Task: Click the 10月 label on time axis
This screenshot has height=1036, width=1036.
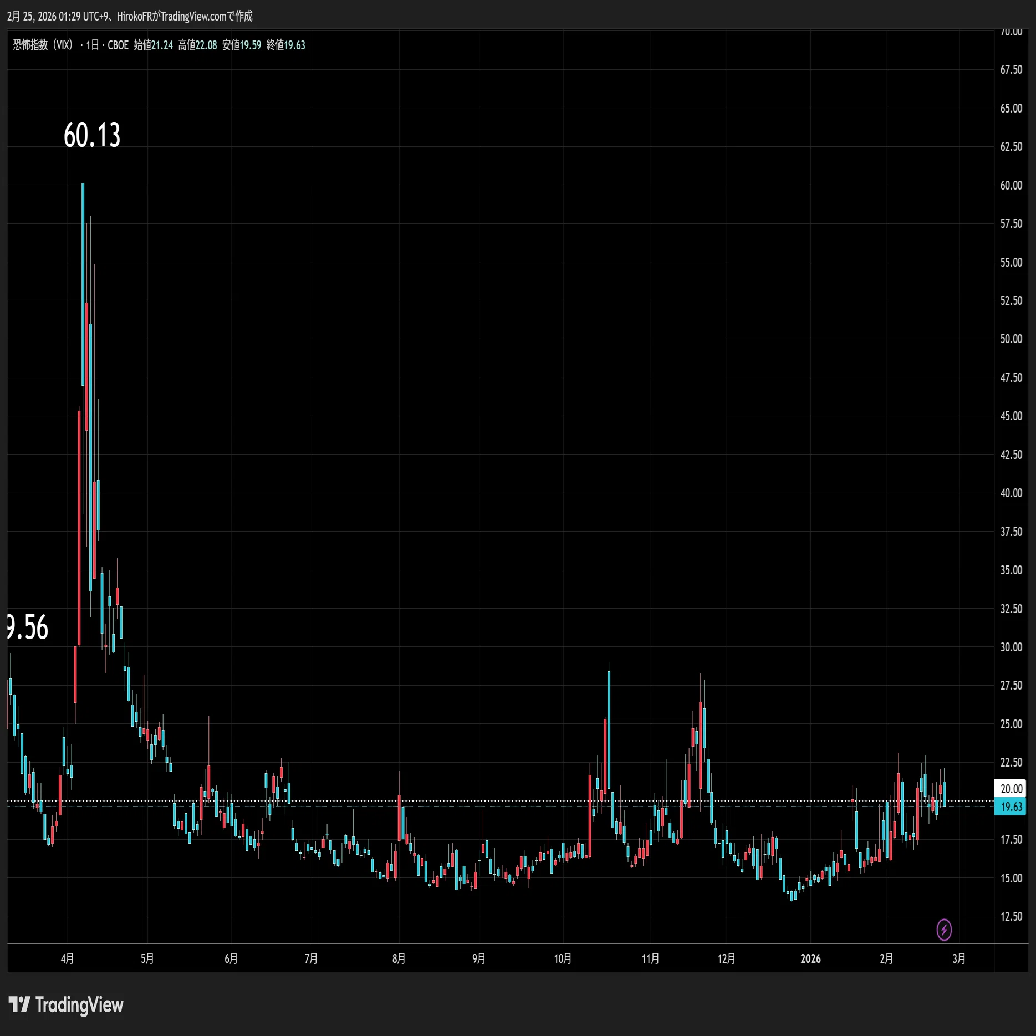Action: pyautogui.click(x=563, y=958)
